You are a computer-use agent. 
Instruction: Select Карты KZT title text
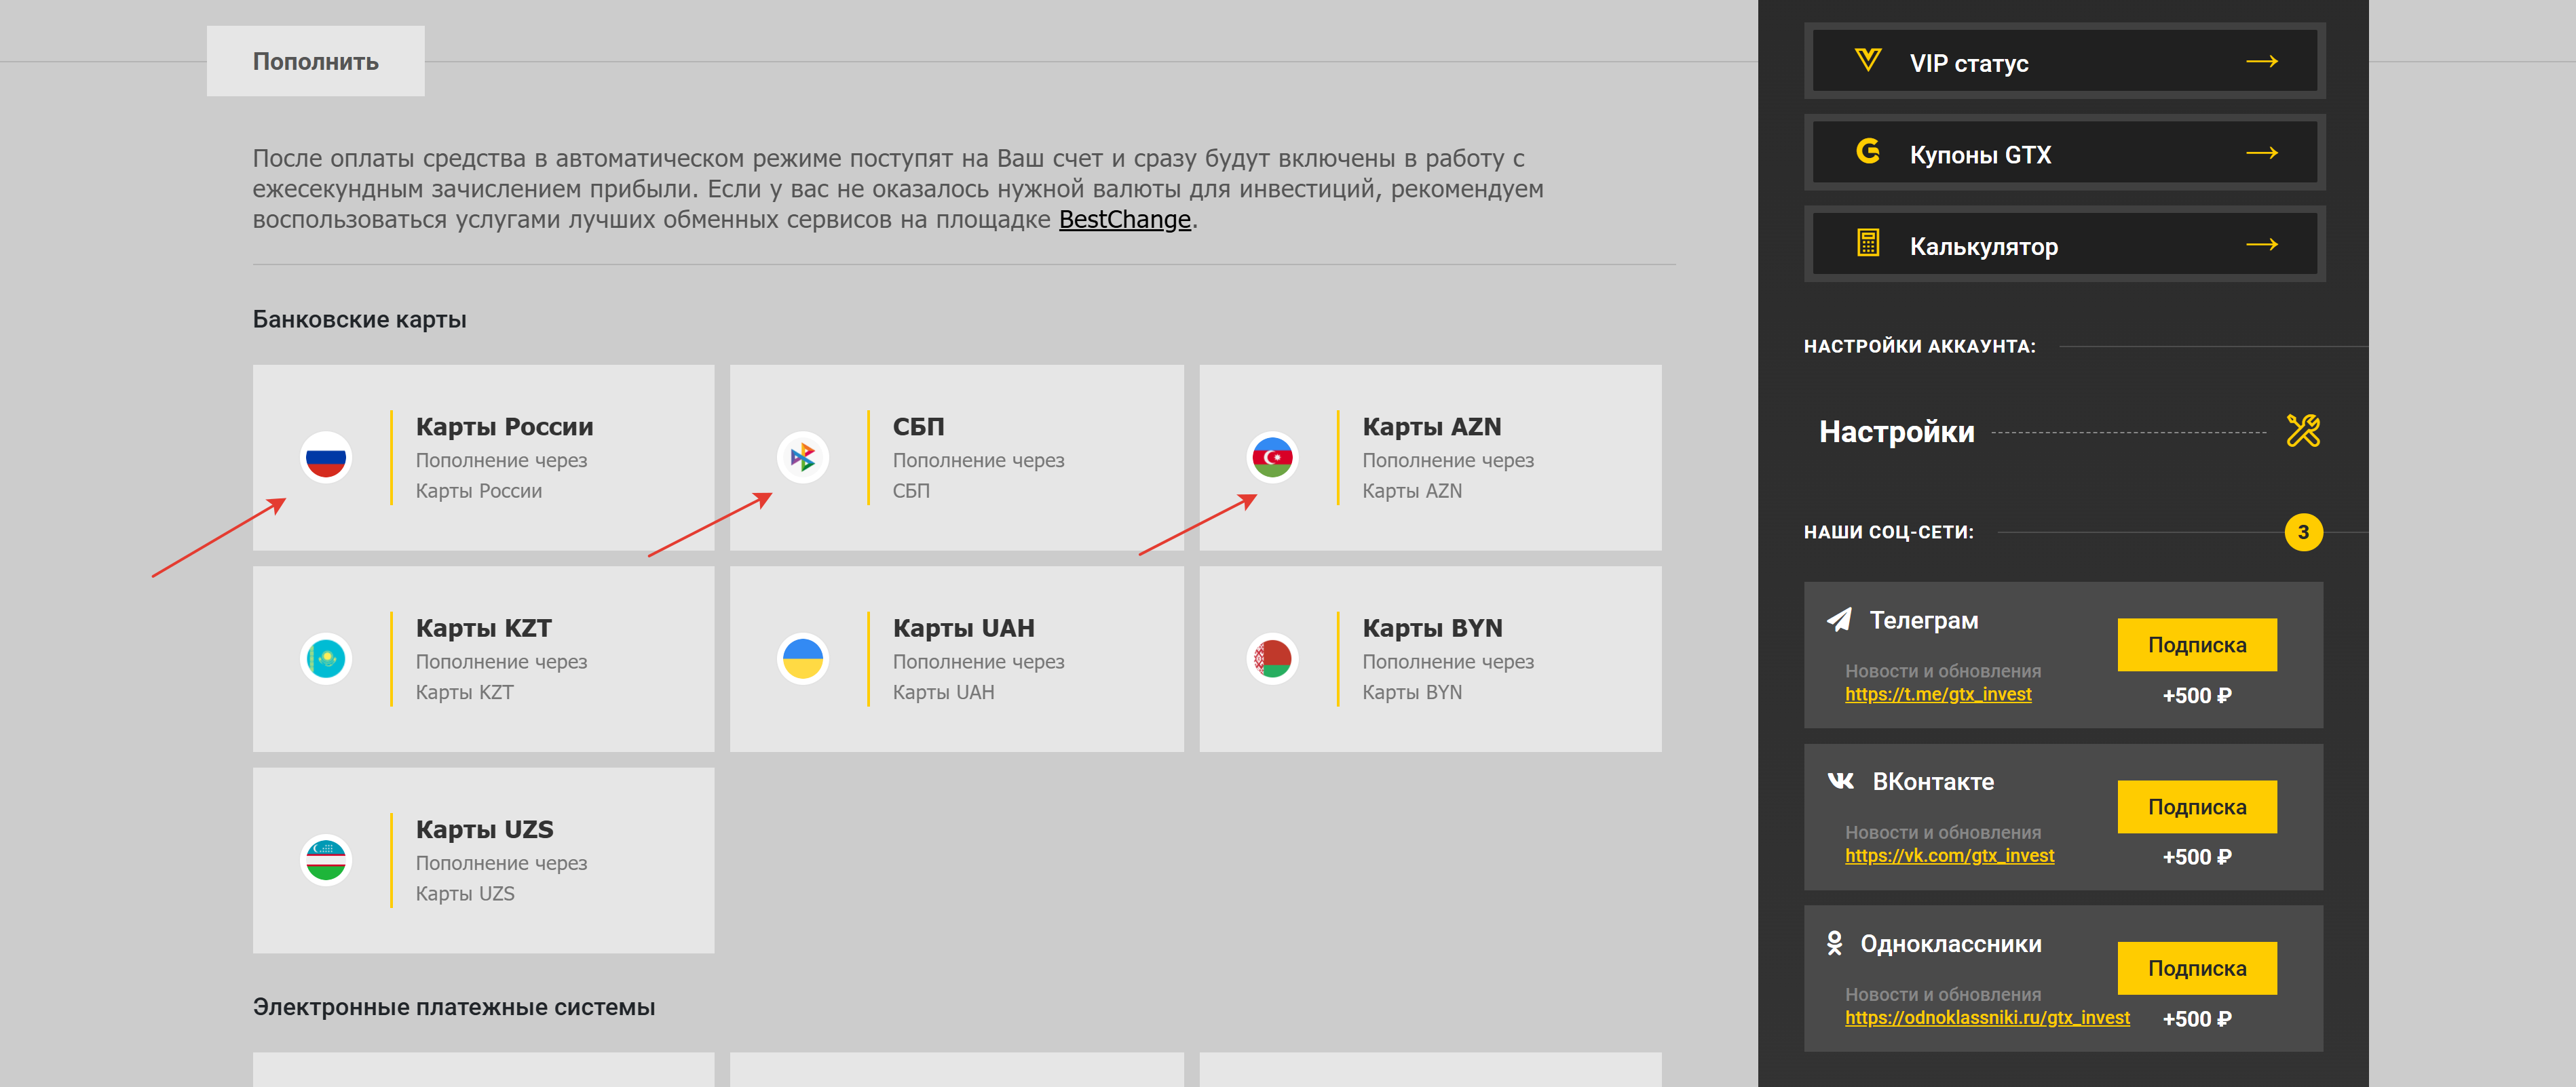click(483, 629)
